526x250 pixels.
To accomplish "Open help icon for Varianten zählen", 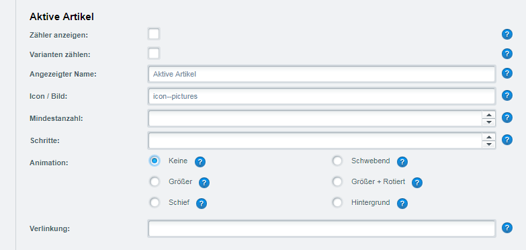I will [x=507, y=54].
